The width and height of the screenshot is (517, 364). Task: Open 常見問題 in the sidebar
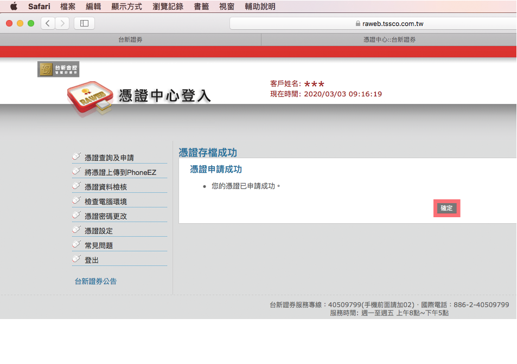pos(99,245)
